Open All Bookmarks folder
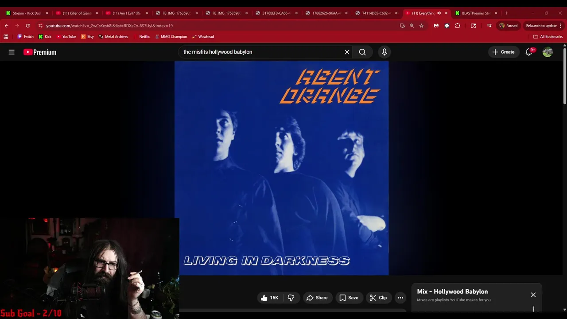 [548, 36]
